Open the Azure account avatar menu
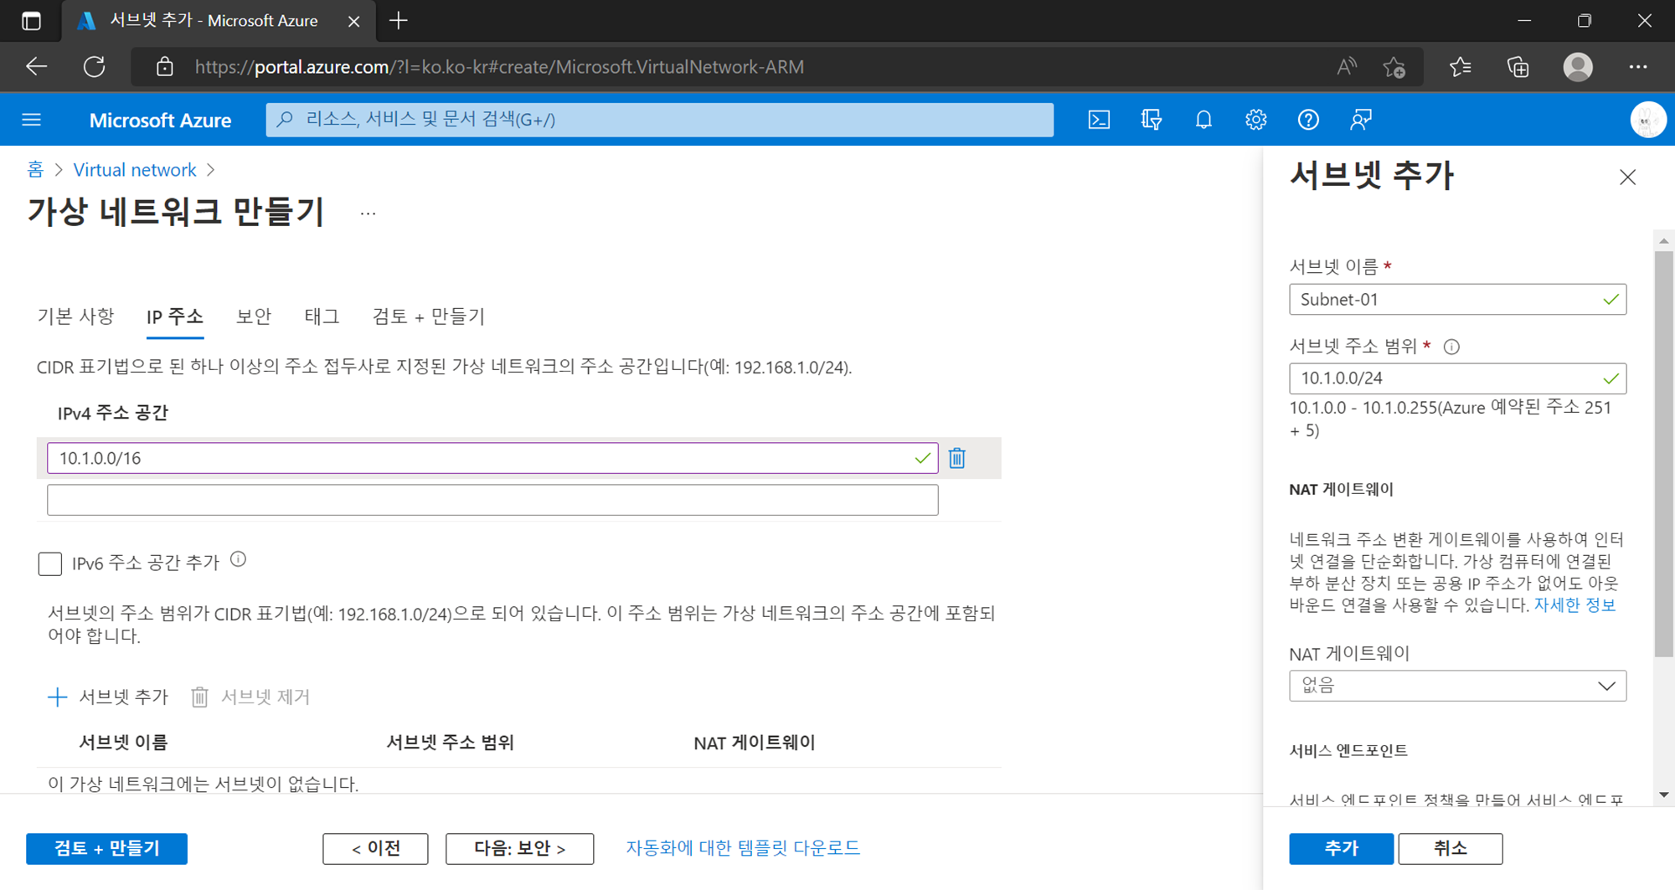Screen dimensions: 1675x890 click(x=1647, y=120)
